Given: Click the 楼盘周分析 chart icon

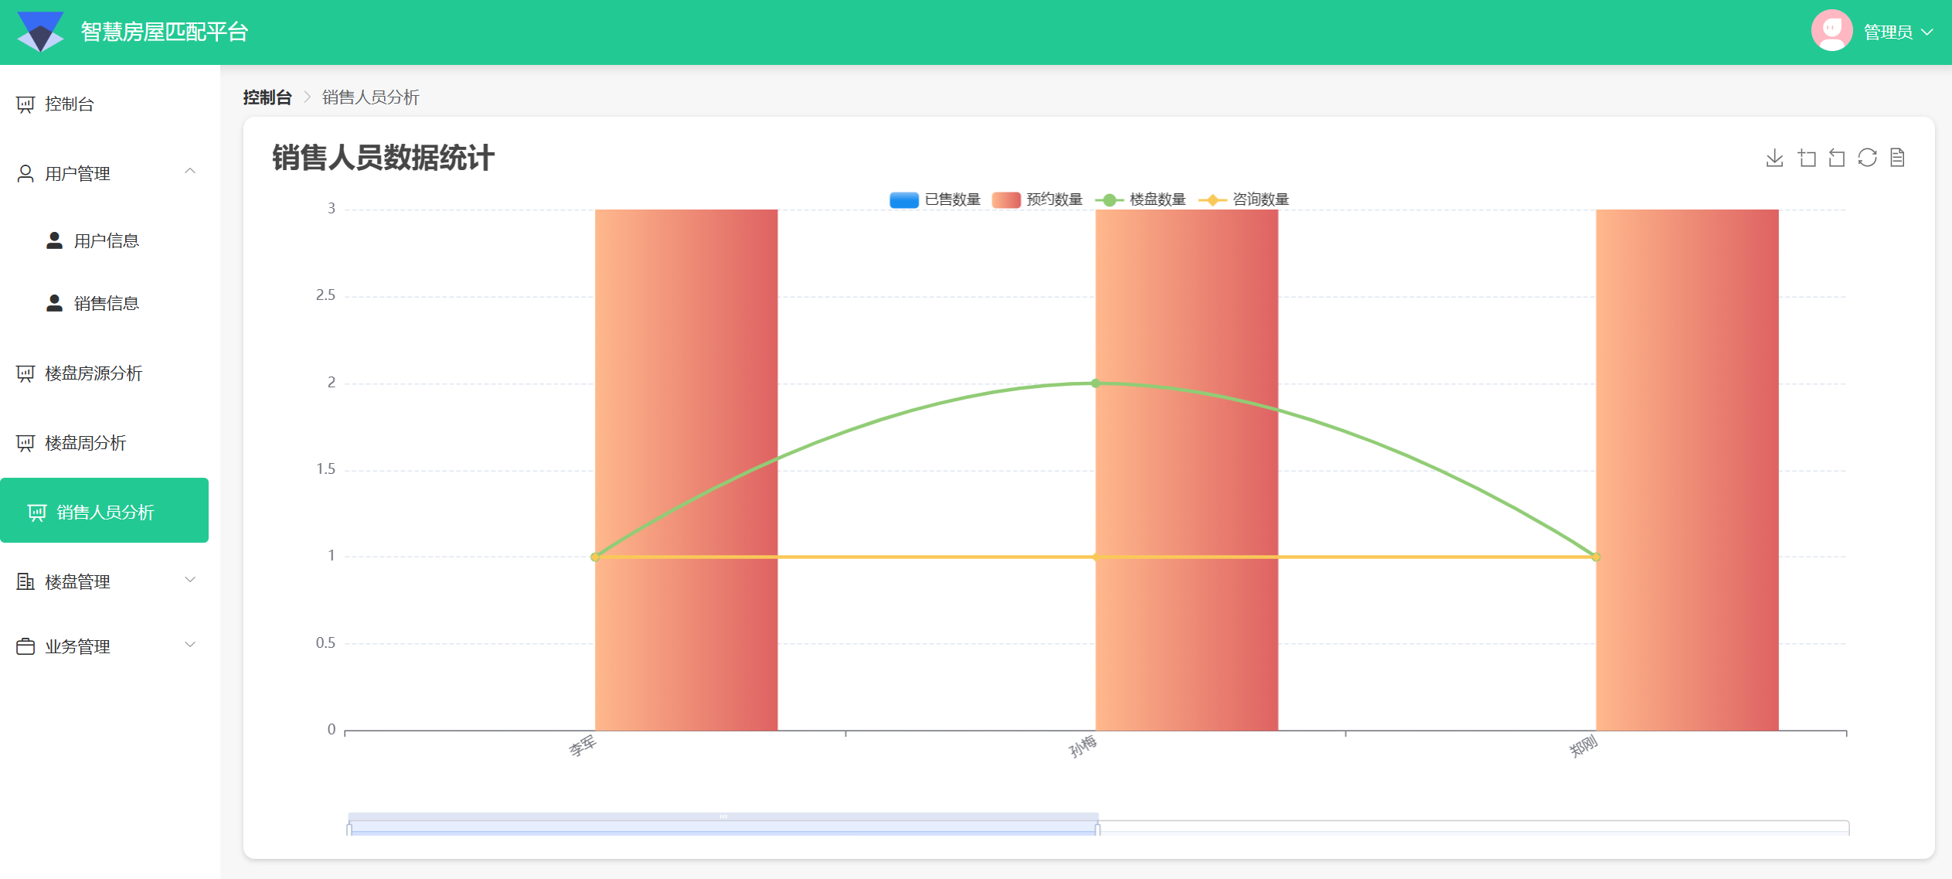Looking at the screenshot, I should (x=26, y=444).
